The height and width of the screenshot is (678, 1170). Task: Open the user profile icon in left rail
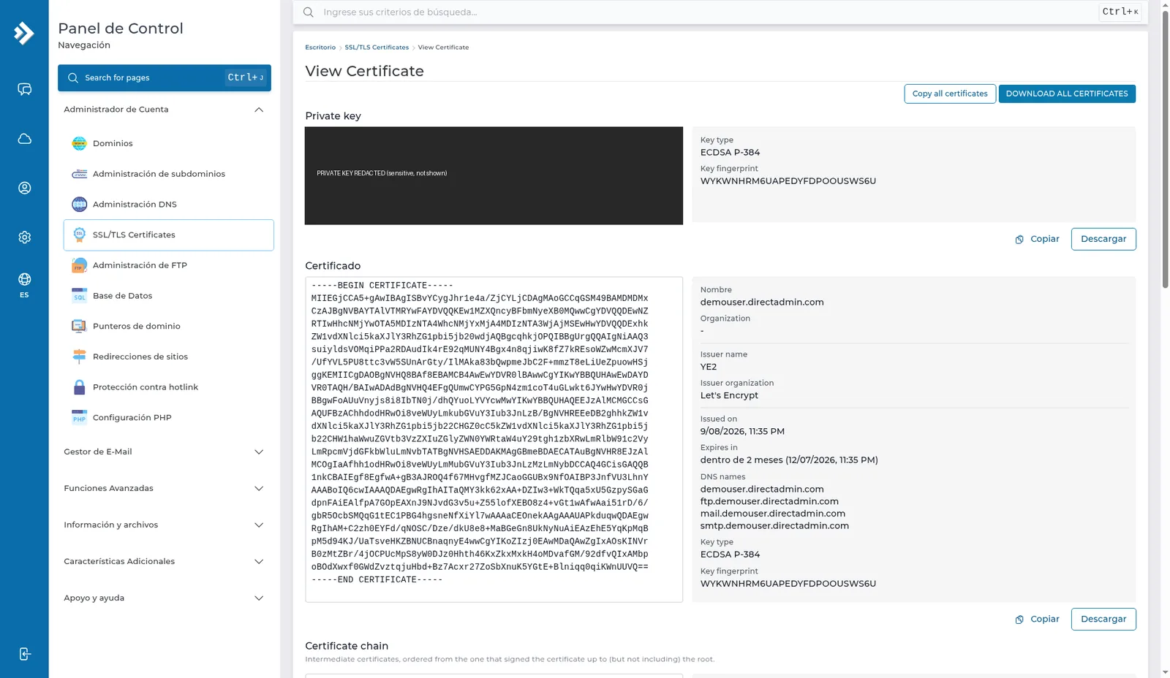[x=24, y=188]
